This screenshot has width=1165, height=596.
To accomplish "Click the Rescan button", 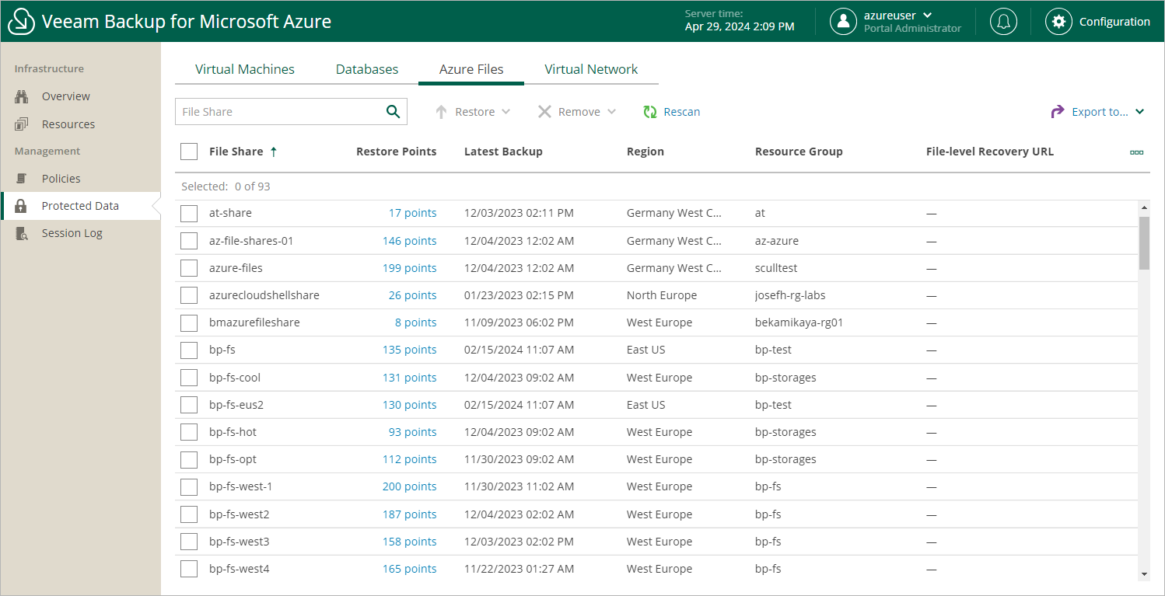I will [672, 112].
